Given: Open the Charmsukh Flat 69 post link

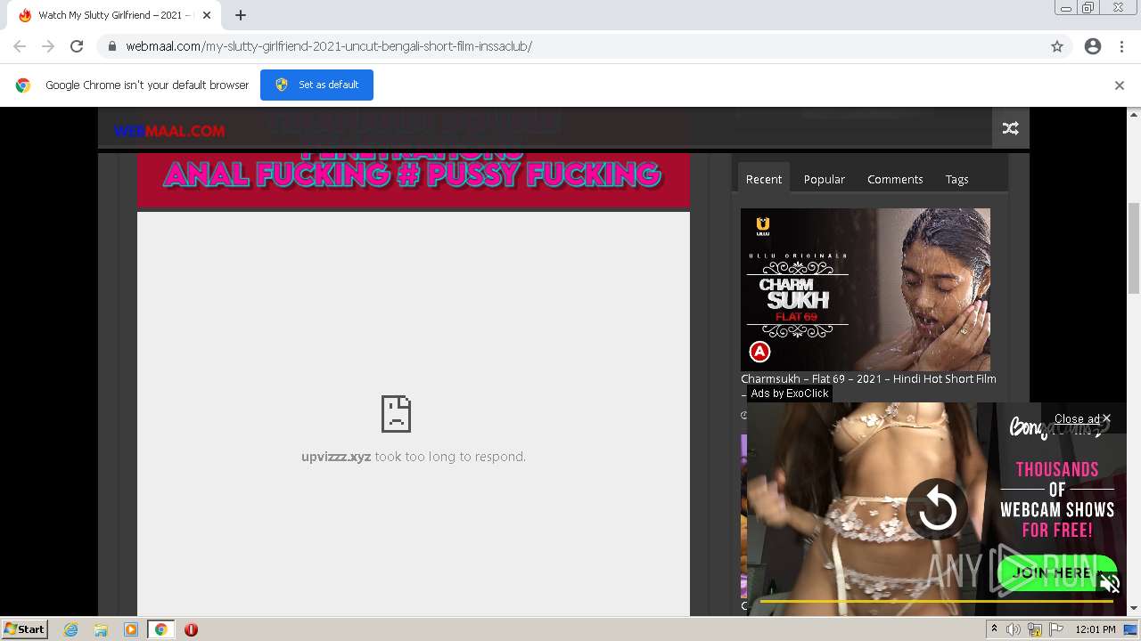Looking at the screenshot, I should click(868, 379).
